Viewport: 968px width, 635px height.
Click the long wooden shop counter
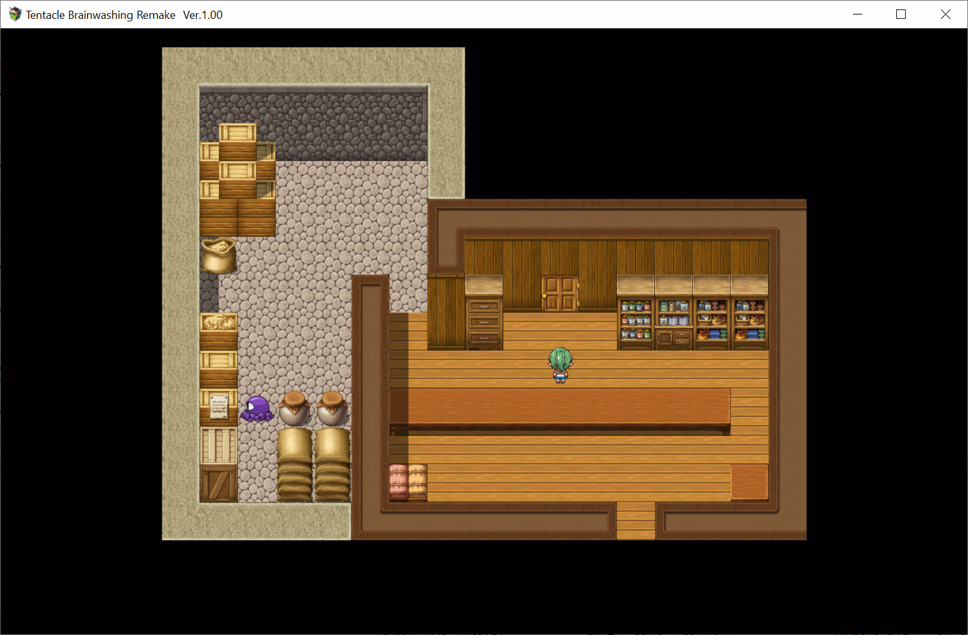(x=560, y=411)
